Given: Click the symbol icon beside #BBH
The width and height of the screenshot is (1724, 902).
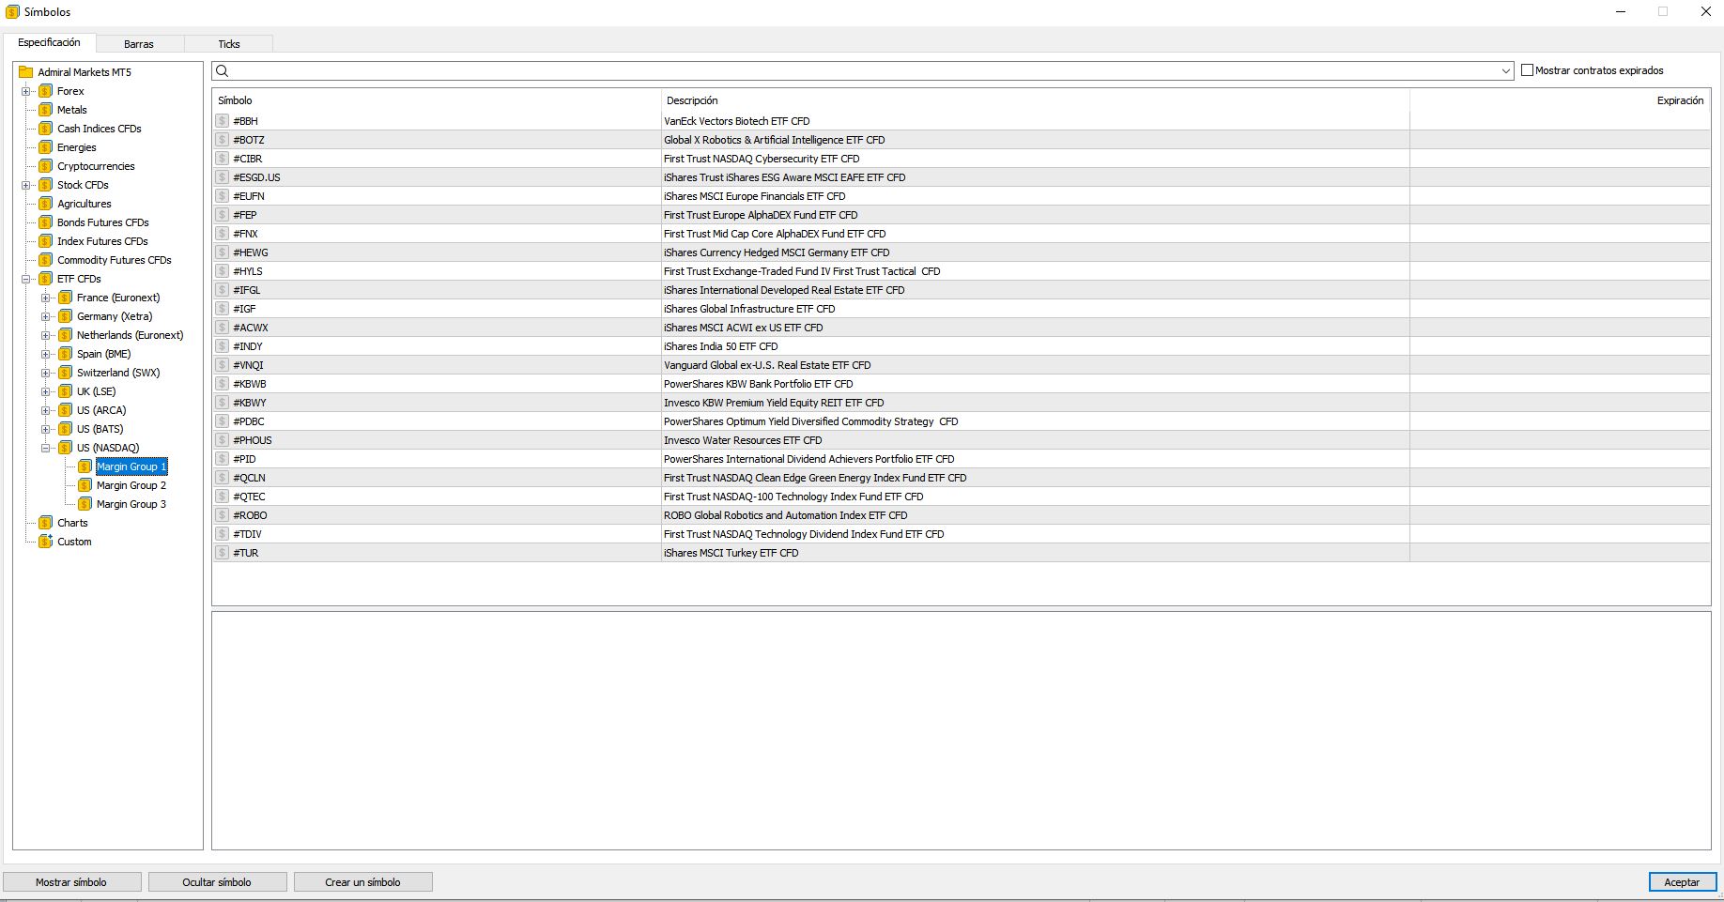Looking at the screenshot, I should pos(223,121).
